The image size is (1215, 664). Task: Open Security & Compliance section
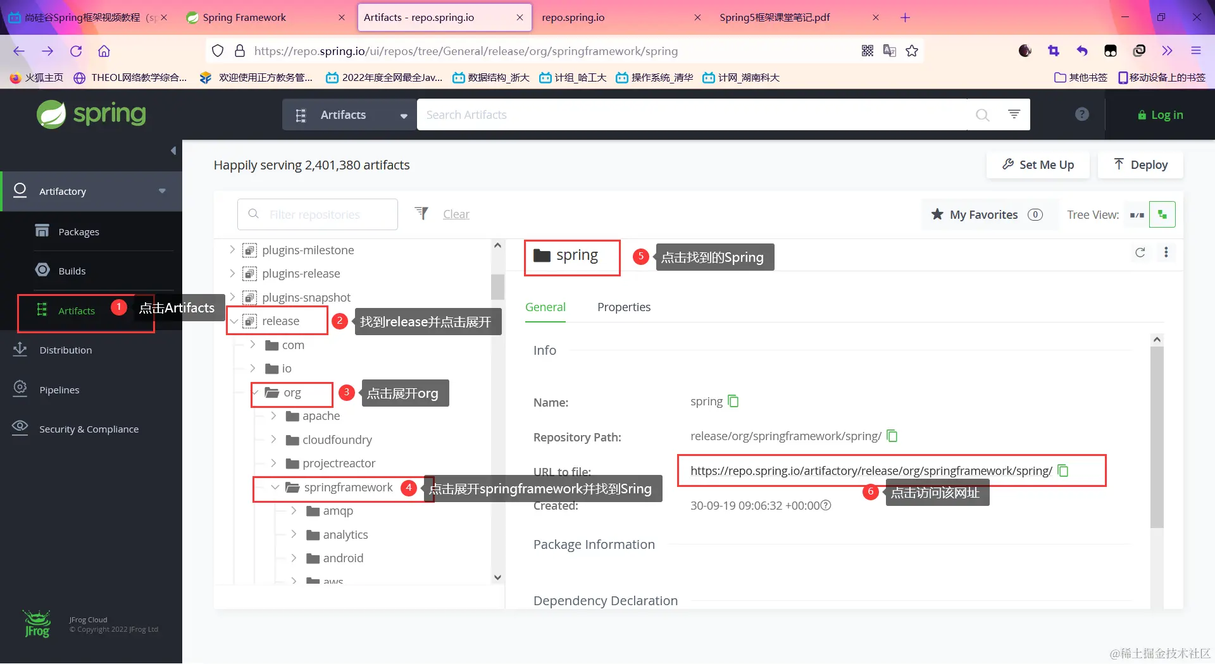pos(89,429)
